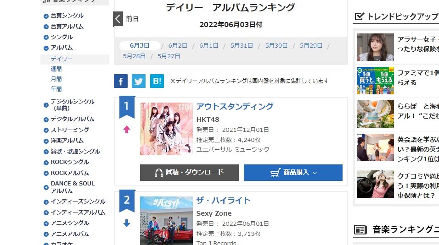
Task: Share ranking on Facebook icon
Action: tap(121, 81)
